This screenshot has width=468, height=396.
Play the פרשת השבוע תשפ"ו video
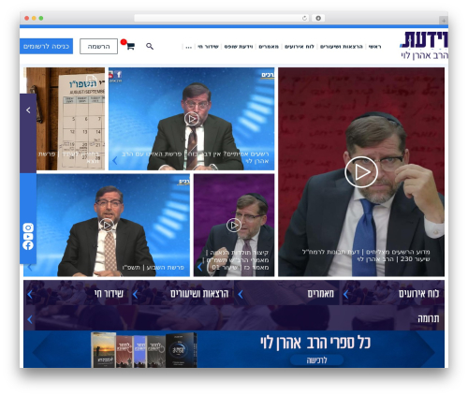pos(107,225)
